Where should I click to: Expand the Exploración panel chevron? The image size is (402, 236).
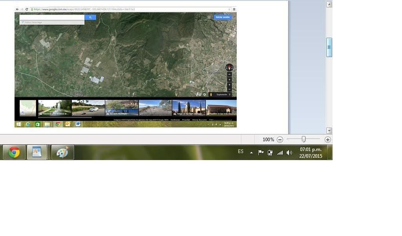tap(230, 94)
